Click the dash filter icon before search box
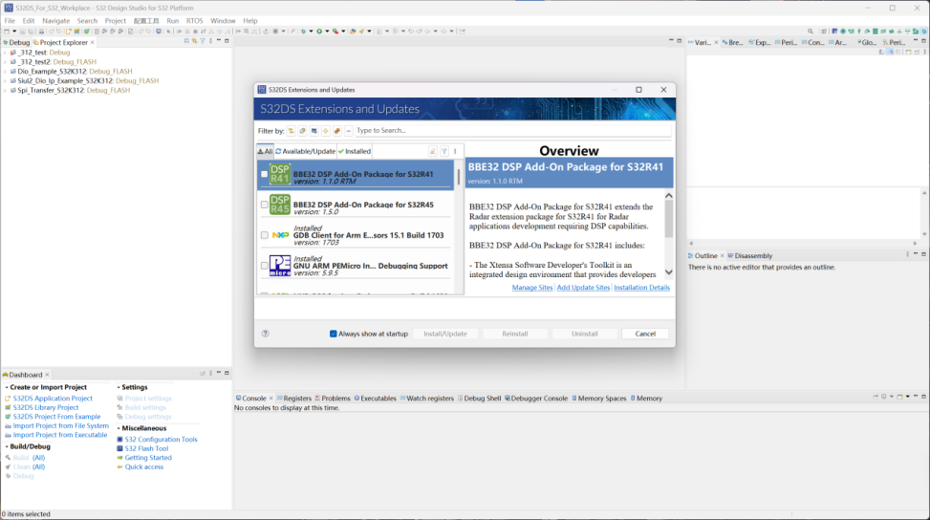 coord(349,130)
